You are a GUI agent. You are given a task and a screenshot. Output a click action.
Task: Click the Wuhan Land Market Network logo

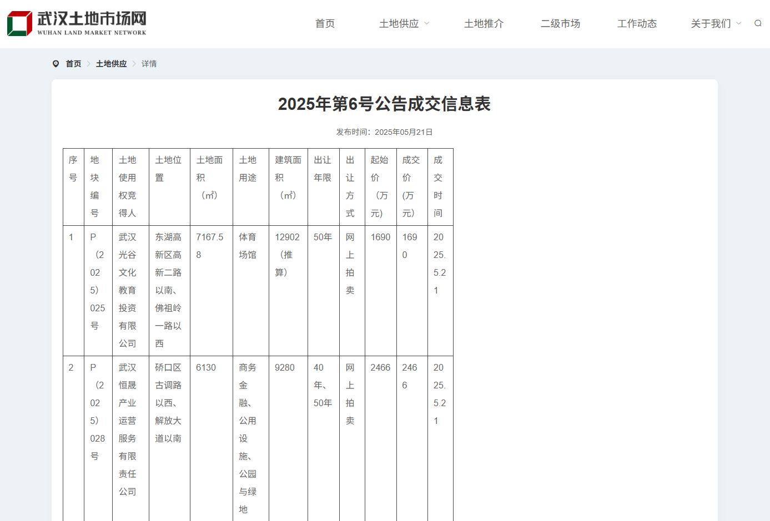(x=77, y=23)
